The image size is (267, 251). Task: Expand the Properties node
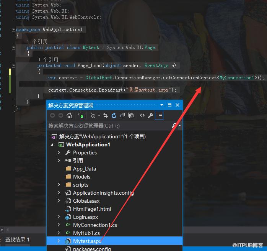click(x=59, y=153)
